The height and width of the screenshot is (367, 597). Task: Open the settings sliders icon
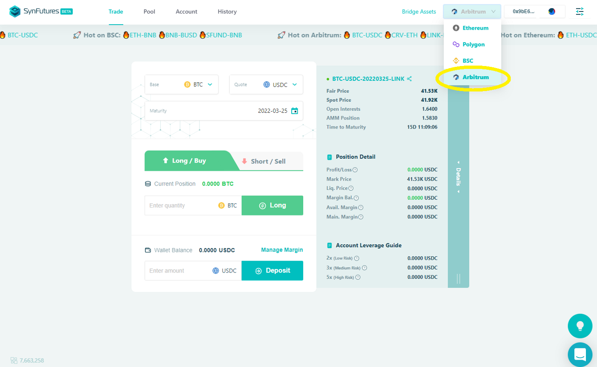tap(580, 11)
